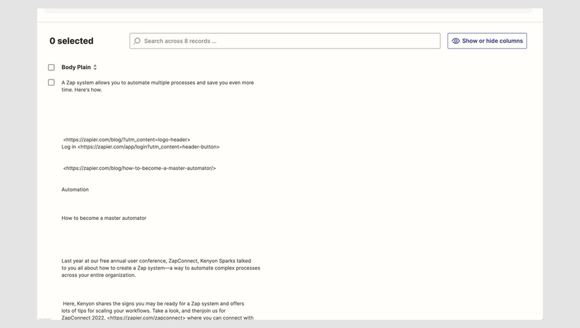Click the Body Plain column header
Image resolution: width=580 pixels, height=328 pixels.
[x=76, y=67]
